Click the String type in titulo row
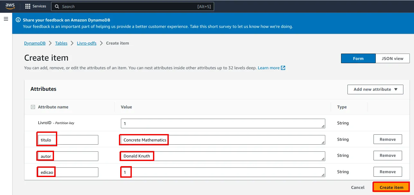 point(343,140)
